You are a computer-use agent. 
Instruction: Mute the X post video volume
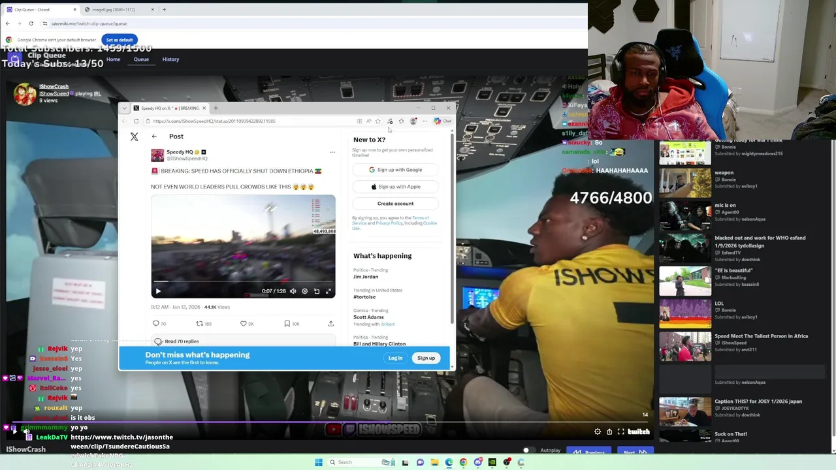[293, 291]
